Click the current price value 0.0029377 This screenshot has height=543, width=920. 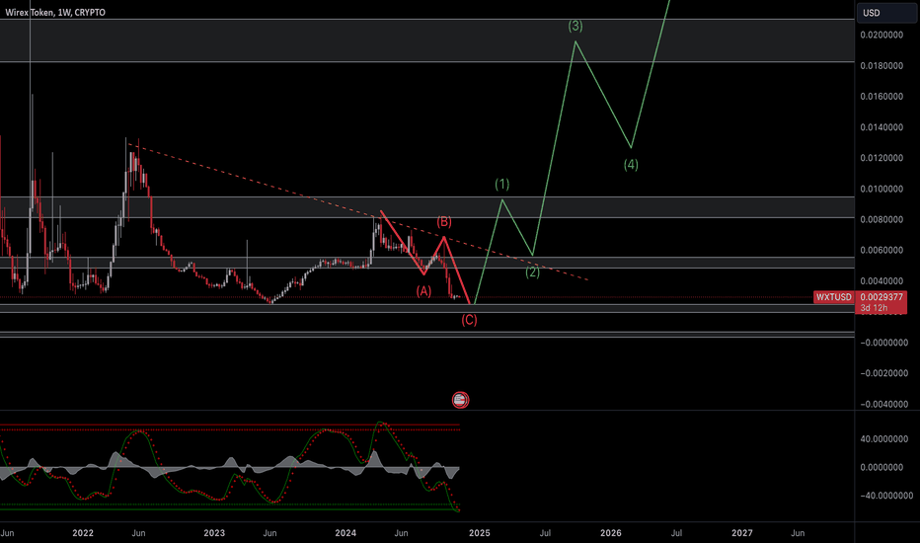(882, 297)
